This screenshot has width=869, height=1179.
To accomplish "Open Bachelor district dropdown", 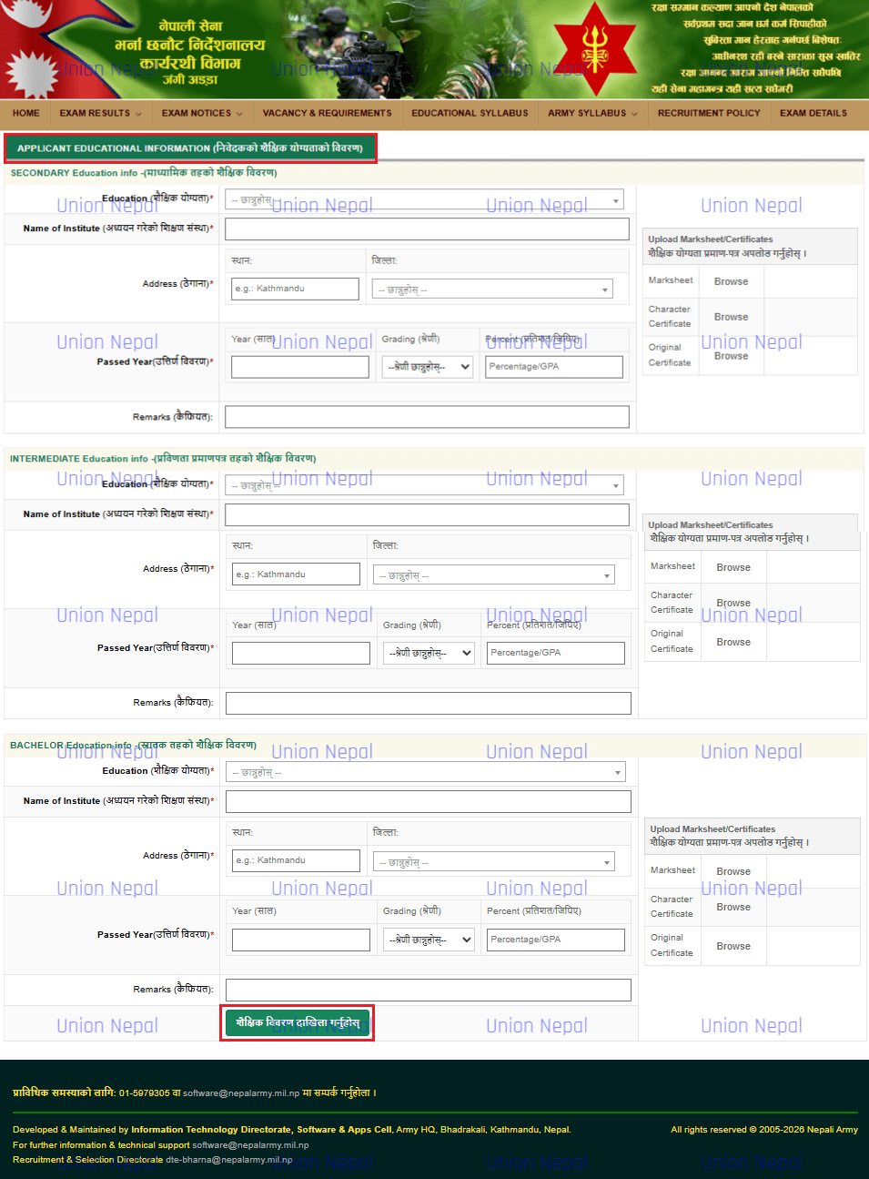I will tap(494, 861).
